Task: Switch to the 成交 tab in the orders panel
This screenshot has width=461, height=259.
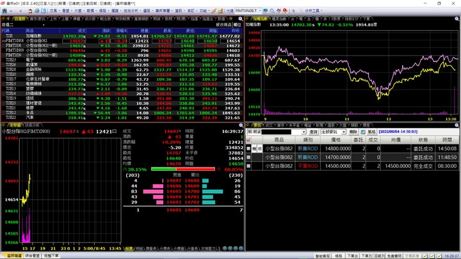Action: click(x=269, y=125)
